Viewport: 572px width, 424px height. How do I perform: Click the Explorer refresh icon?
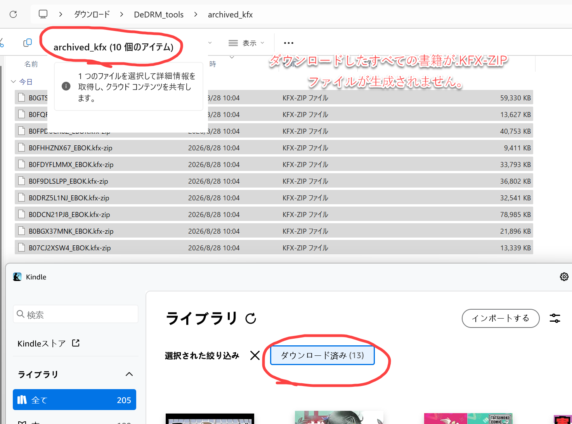click(13, 14)
